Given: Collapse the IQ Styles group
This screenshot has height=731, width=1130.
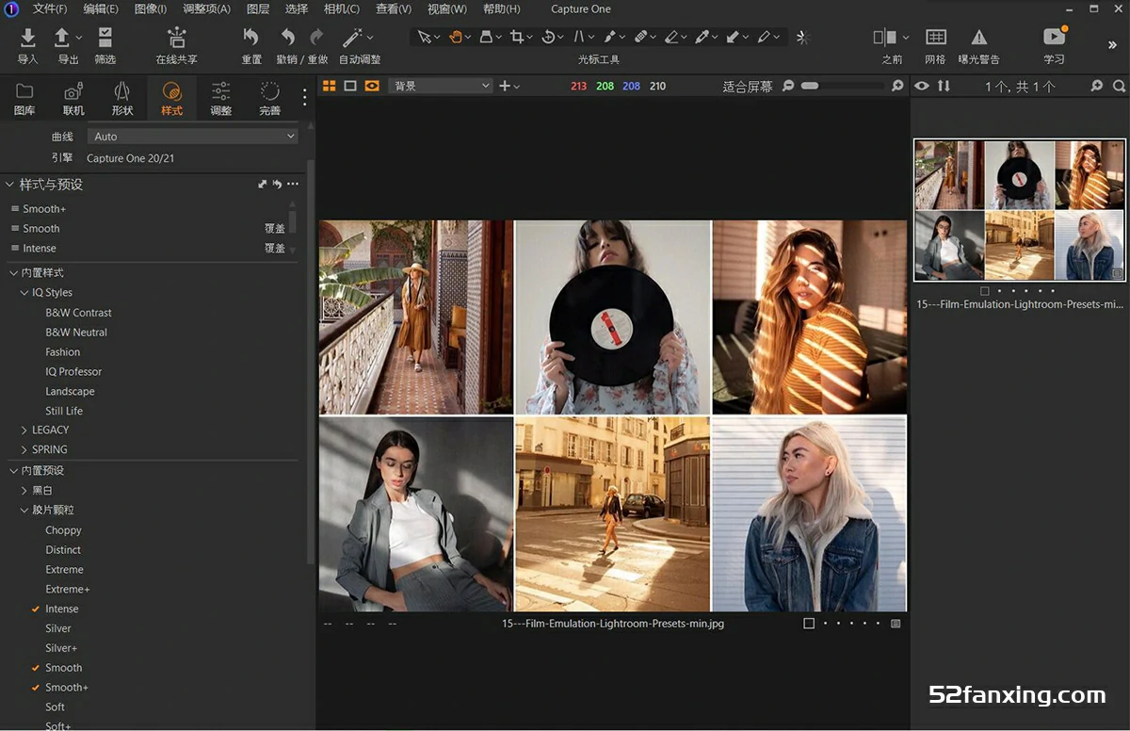Looking at the screenshot, I should (x=24, y=293).
